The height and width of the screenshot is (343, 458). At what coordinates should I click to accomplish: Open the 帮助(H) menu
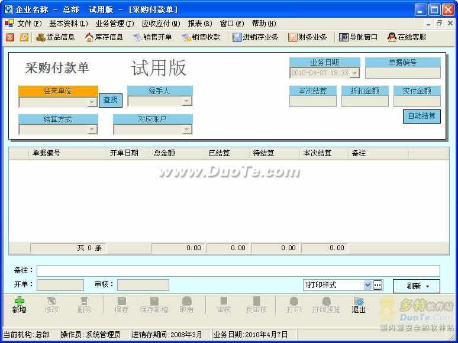pyautogui.click(x=264, y=23)
